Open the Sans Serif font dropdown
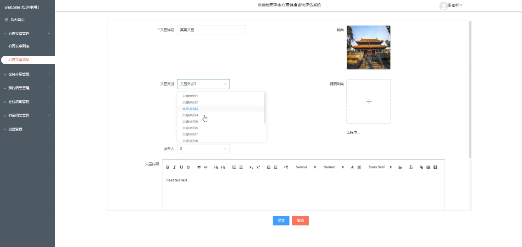Image resolution: width=522 pixels, height=247 pixels. [380, 167]
